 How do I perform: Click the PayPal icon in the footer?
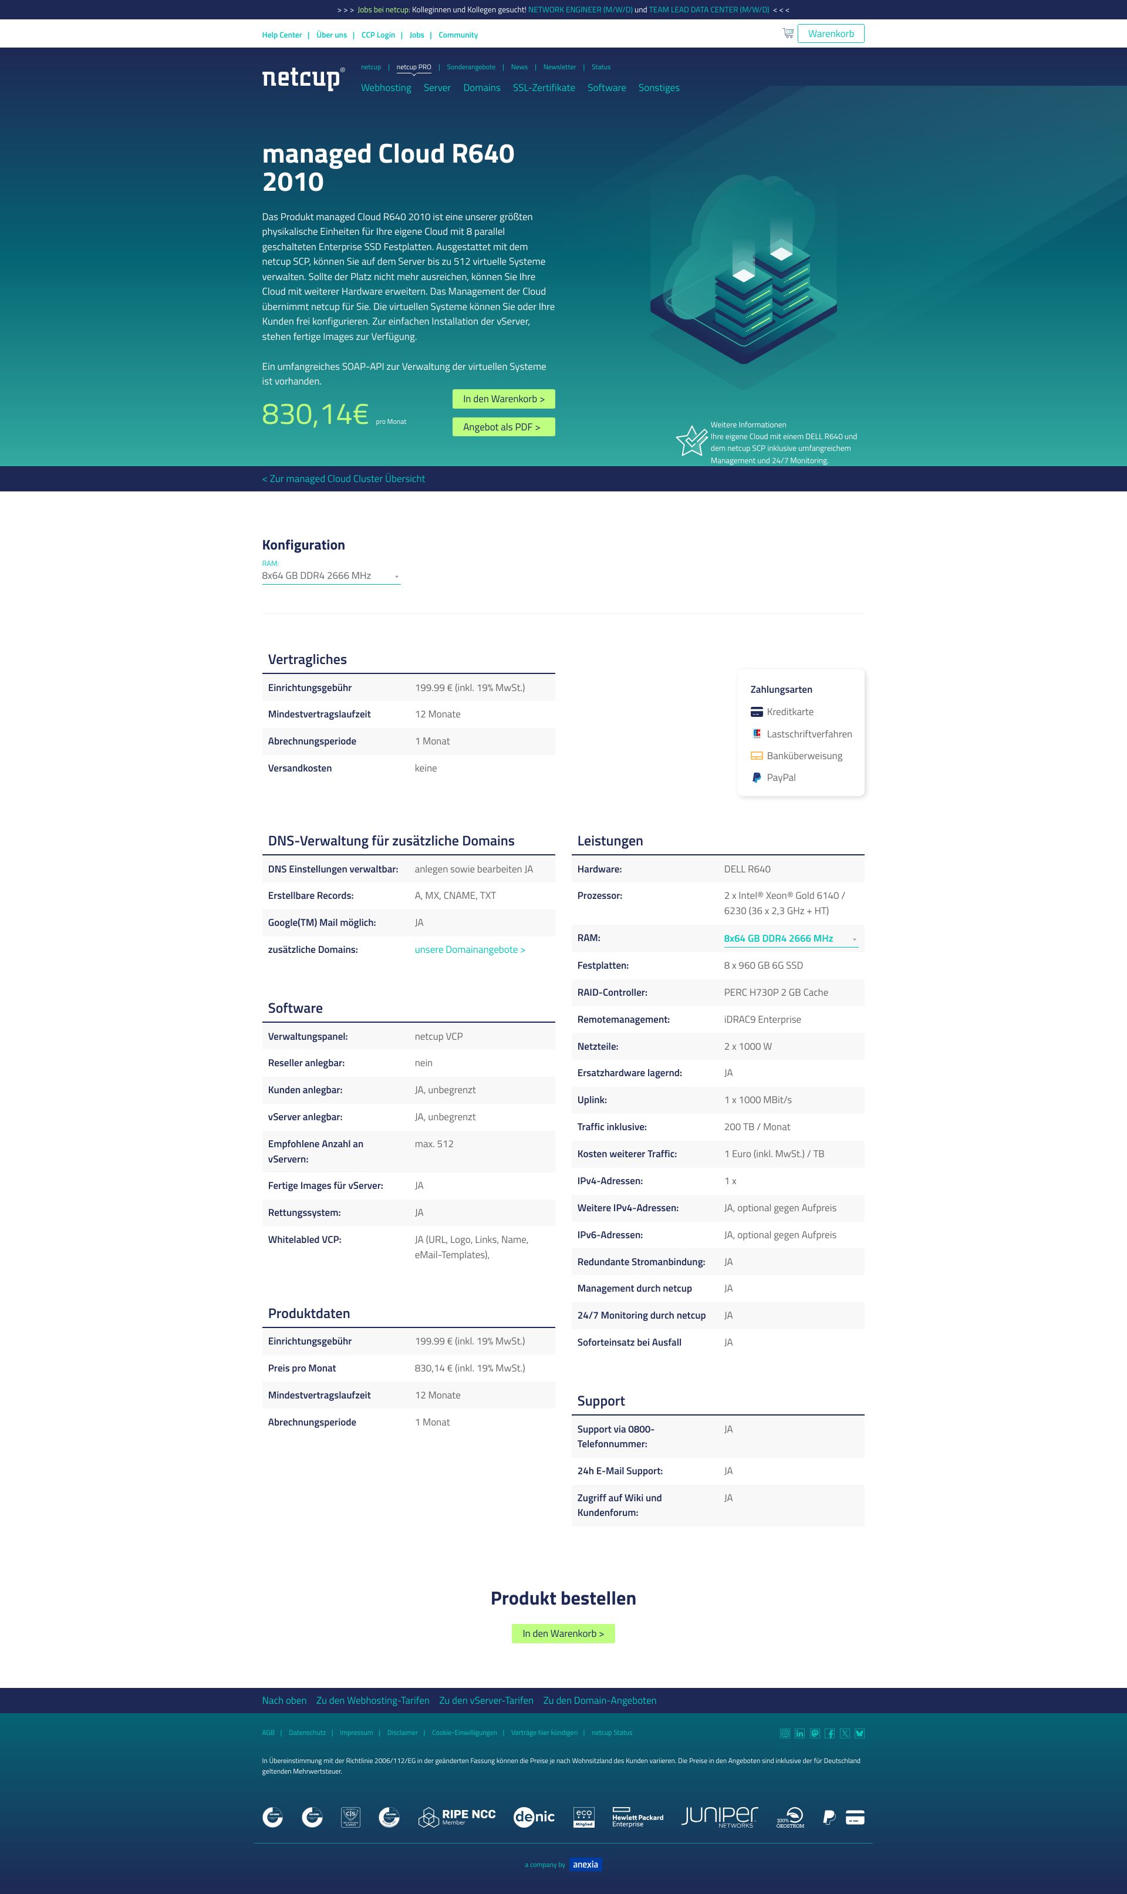tap(829, 1817)
